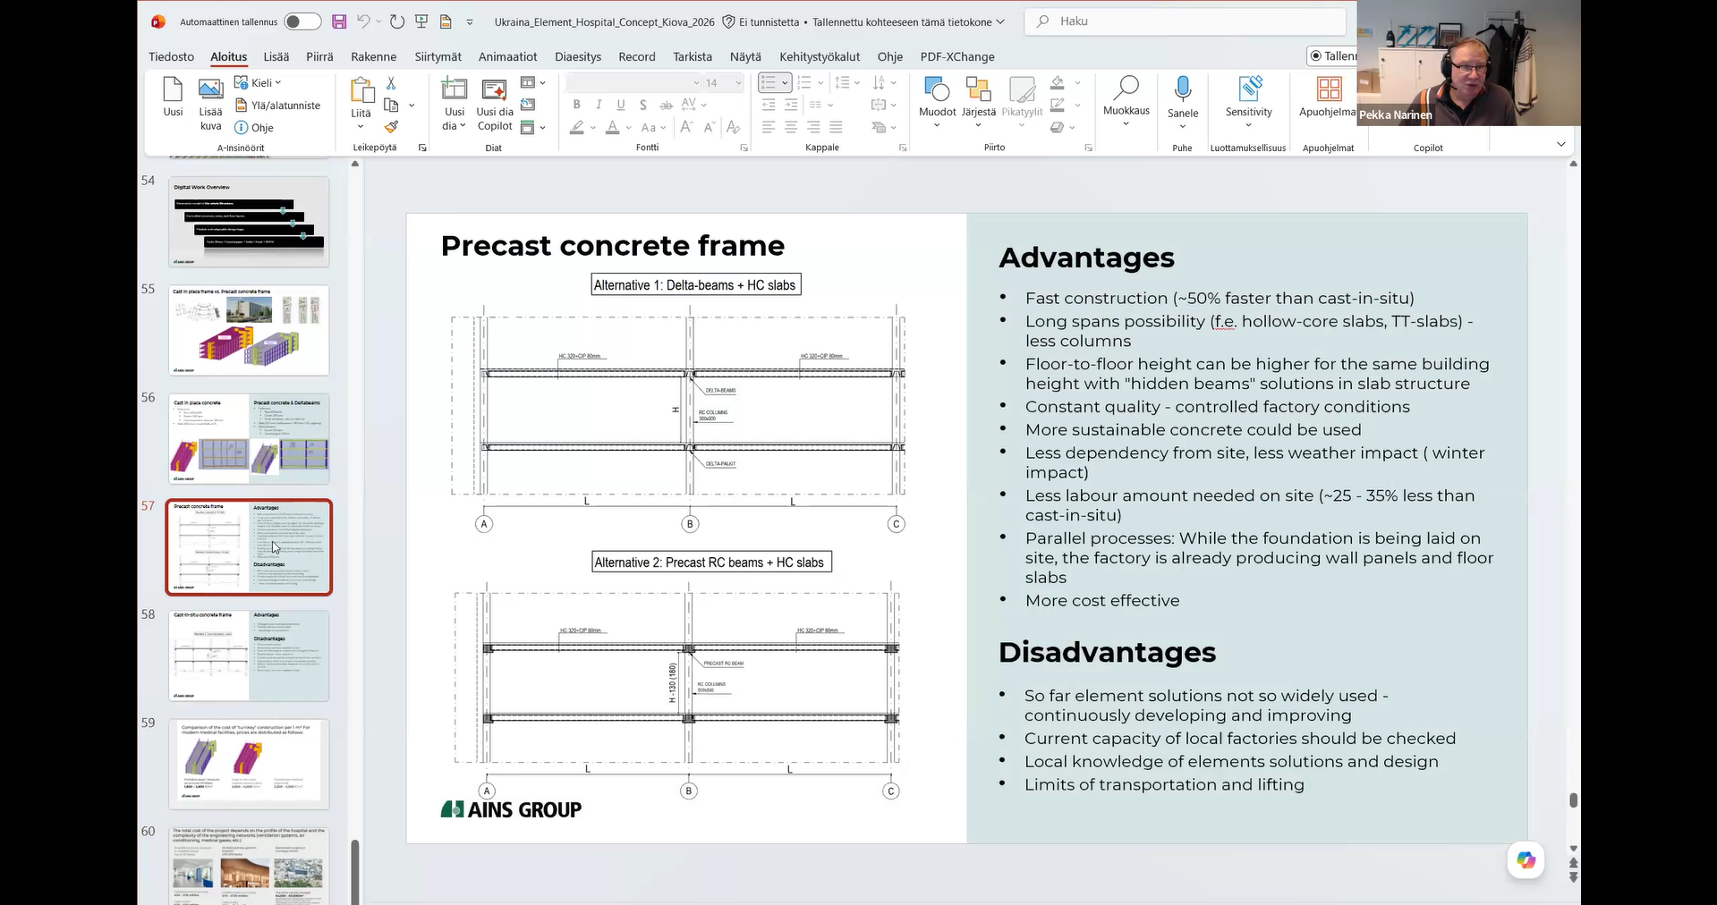
Task: Switch to the Piirrä tab
Action: (x=319, y=56)
